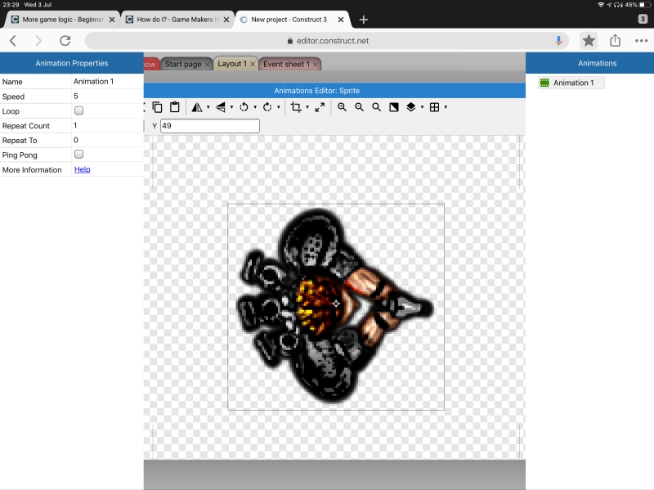Open browser three-dot menu
This screenshot has height=490, width=654.
point(641,40)
